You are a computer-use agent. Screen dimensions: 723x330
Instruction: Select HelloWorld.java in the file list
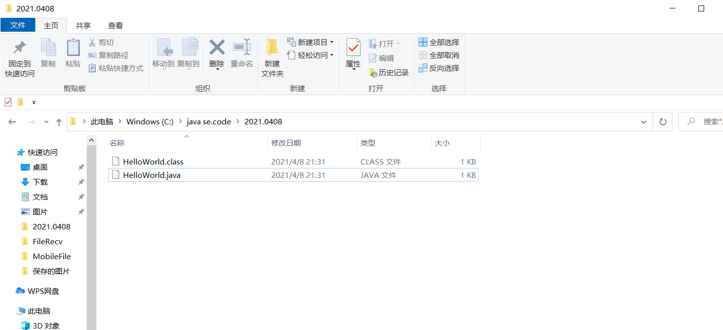pos(151,175)
